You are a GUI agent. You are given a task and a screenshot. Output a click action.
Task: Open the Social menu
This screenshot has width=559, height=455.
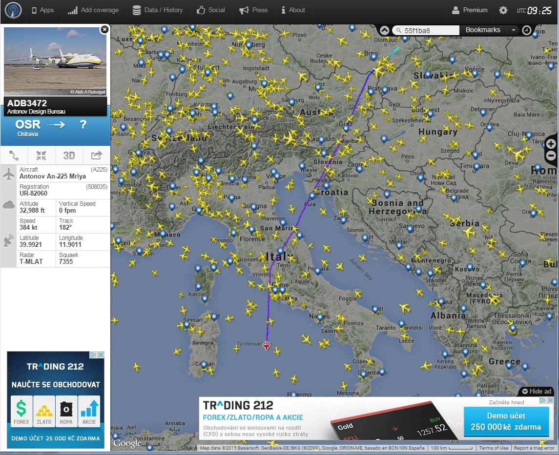coord(211,10)
